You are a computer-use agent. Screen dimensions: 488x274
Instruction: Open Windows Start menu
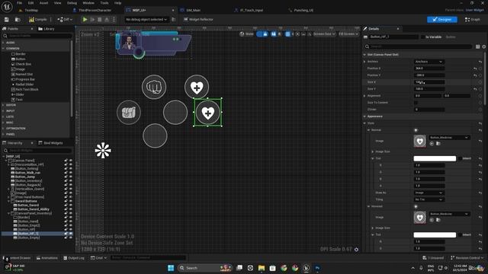(171, 268)
